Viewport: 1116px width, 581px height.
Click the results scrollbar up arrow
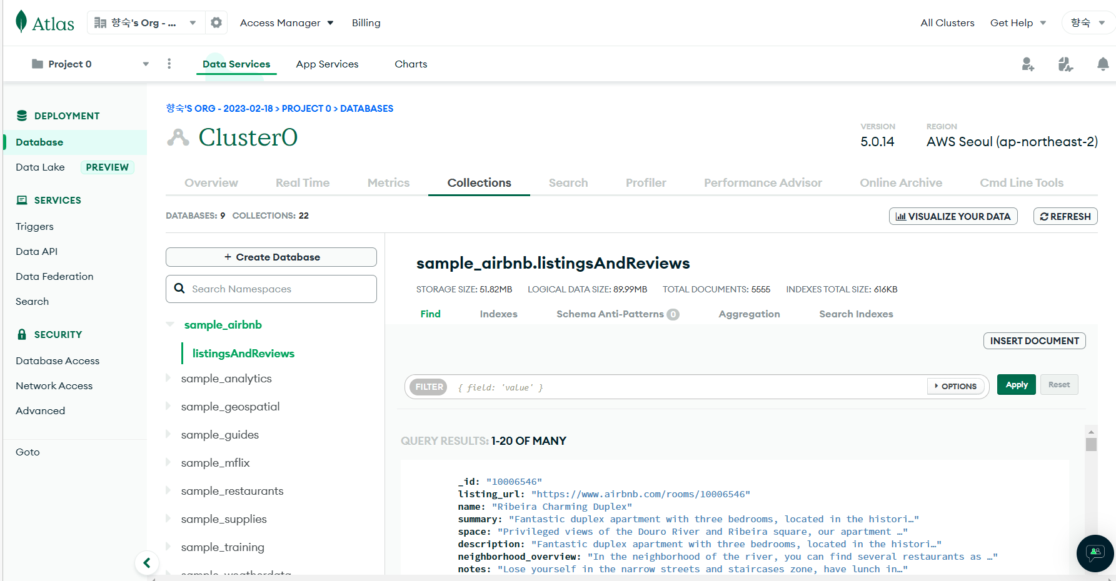pyautogui.click(x=1091, y=432)
